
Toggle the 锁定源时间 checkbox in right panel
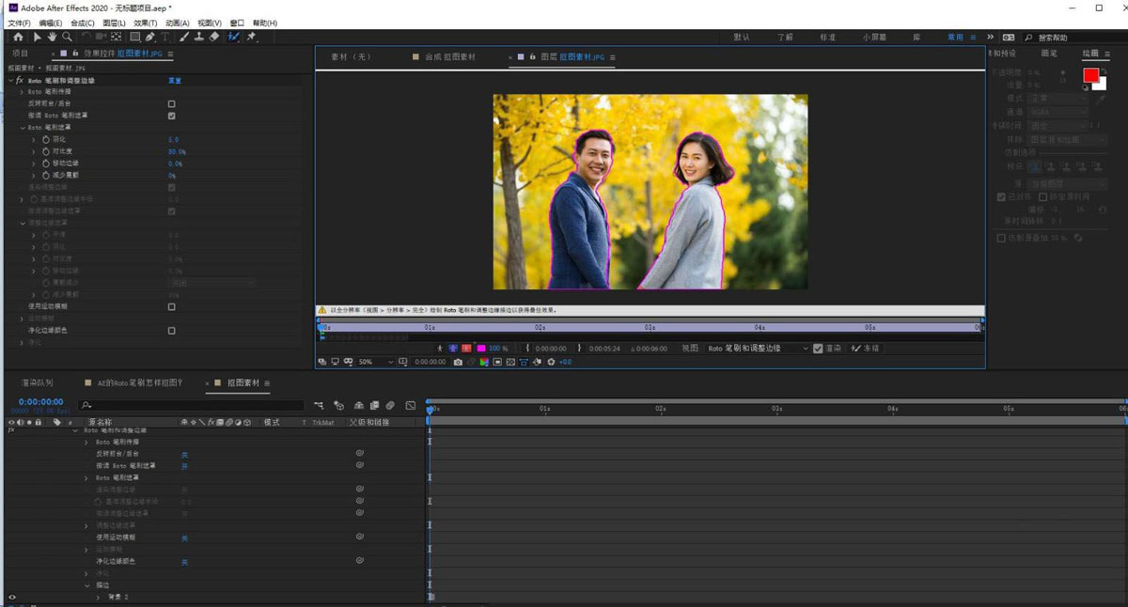tap(1042, 196)
